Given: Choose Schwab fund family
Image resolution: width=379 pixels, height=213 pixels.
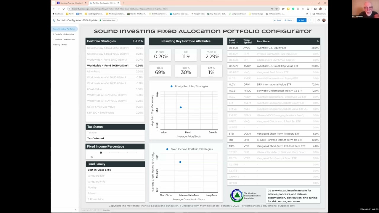Looking at the screenshot, I should pyautogui.click(x=115, y=193).
